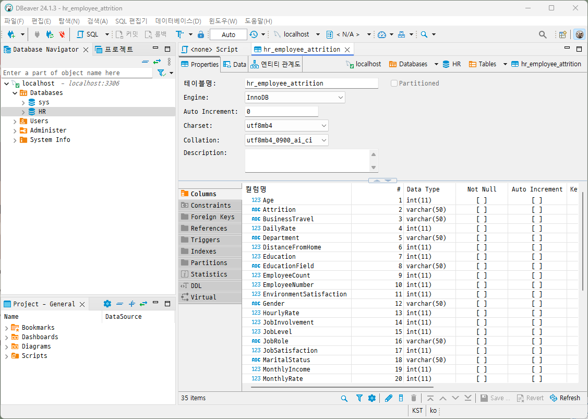Screen dimensions: 588x419
Task: Click the New Database Connection plug icon
Action: click(x=11, y=34)
